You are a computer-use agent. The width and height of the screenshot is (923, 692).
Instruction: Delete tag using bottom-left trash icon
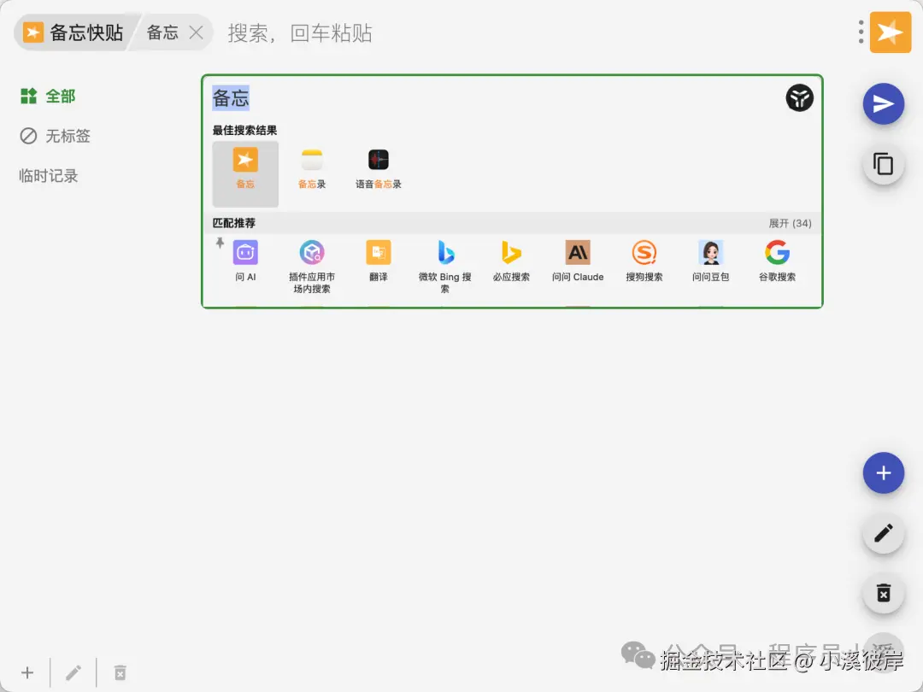click(x=121, y=672)
